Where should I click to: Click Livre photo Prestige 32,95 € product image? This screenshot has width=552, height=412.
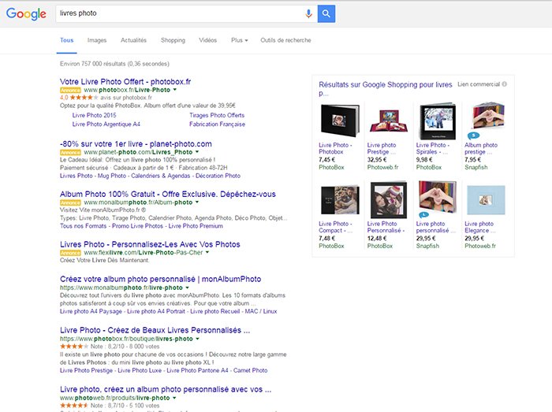tap(388, 121)
